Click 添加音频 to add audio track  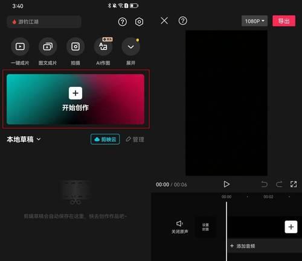point(243,246)
